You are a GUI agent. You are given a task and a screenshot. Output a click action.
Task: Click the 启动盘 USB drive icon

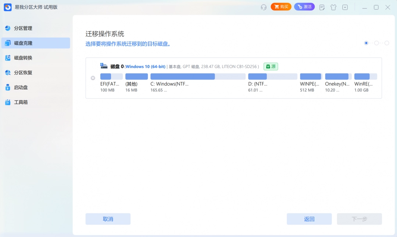pyautogui.click(x=8, y=88)
